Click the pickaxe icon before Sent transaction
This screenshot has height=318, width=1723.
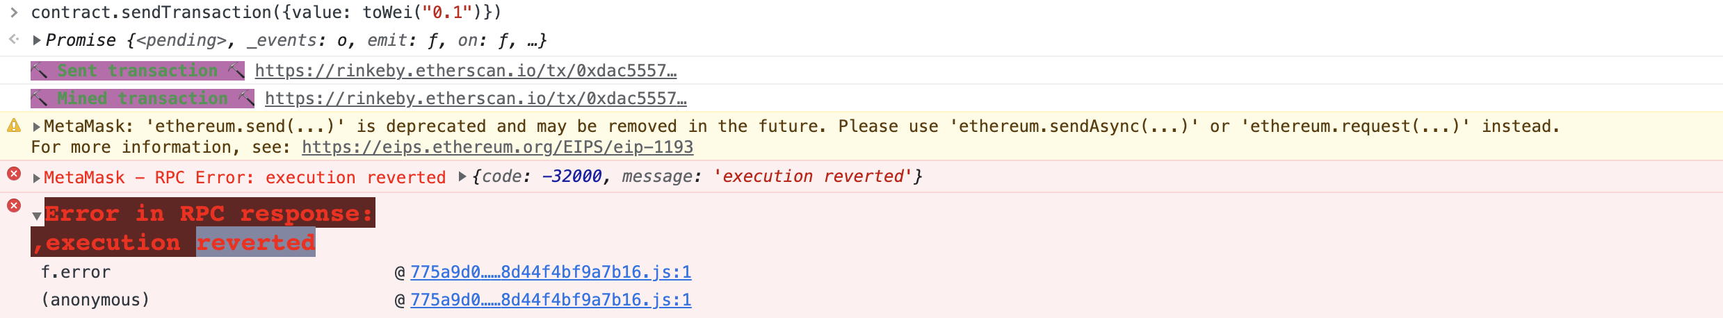click(x=40, y=71)
